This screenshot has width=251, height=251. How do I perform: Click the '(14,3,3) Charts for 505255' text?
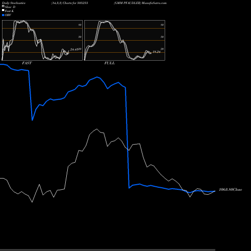(70, 3)
